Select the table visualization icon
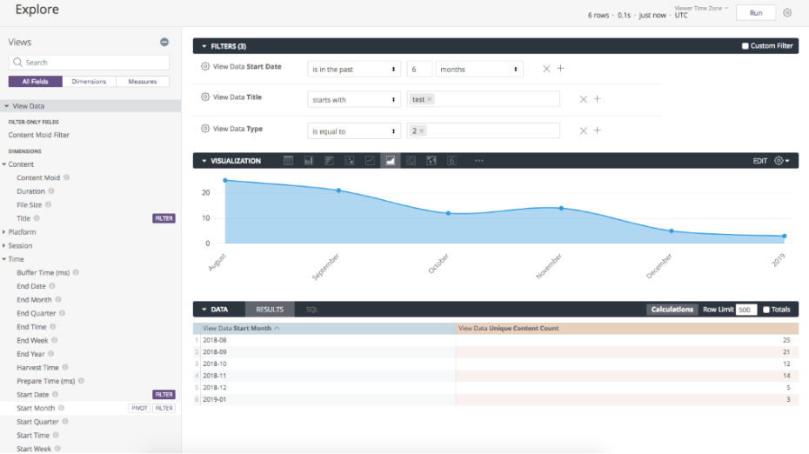809x454 pixels. pos(289,161)
